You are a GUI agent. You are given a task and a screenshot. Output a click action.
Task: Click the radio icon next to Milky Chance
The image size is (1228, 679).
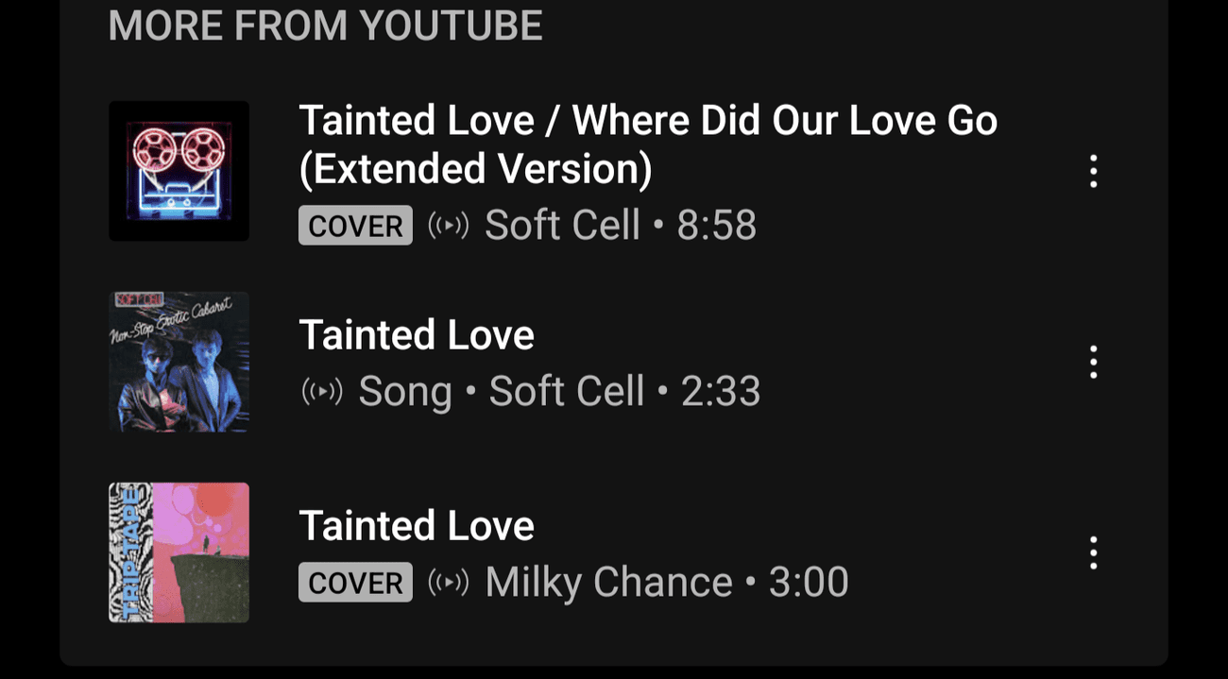click(447, 582)
